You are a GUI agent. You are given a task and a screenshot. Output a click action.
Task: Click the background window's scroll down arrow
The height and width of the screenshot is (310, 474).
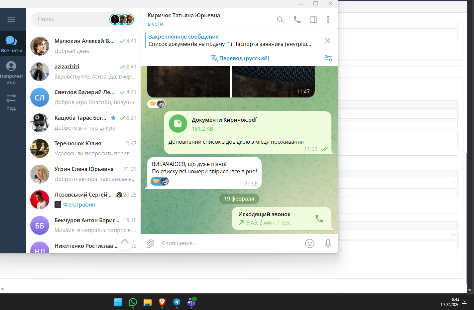click(x=470, y=290)
